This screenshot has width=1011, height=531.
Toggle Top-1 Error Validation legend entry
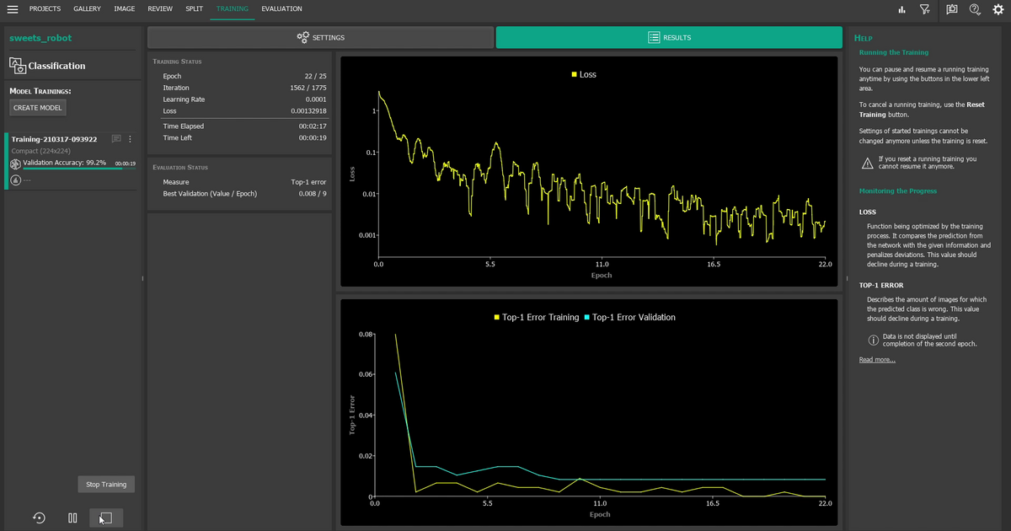click(x=629, y=317)
